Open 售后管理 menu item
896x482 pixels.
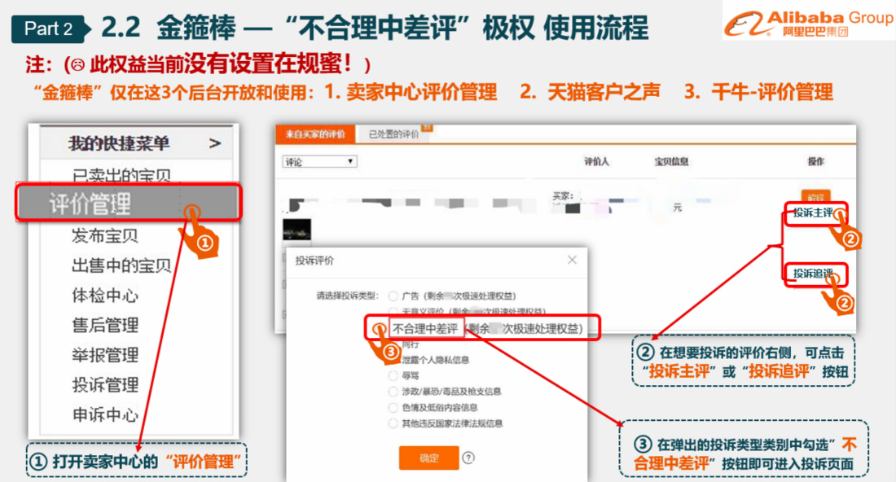click(x=104, y=325)
